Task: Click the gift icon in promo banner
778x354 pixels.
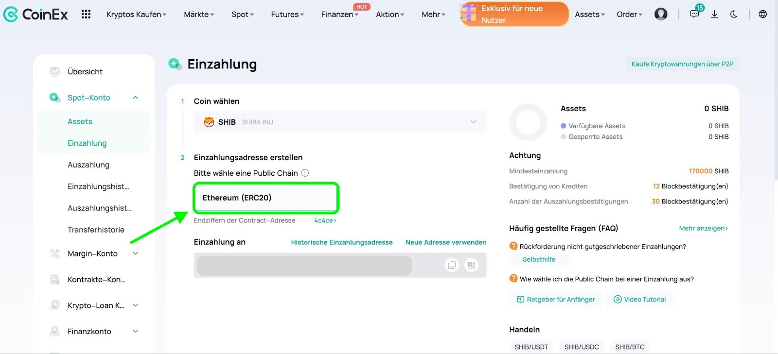Action: click(x=469, y=13)
